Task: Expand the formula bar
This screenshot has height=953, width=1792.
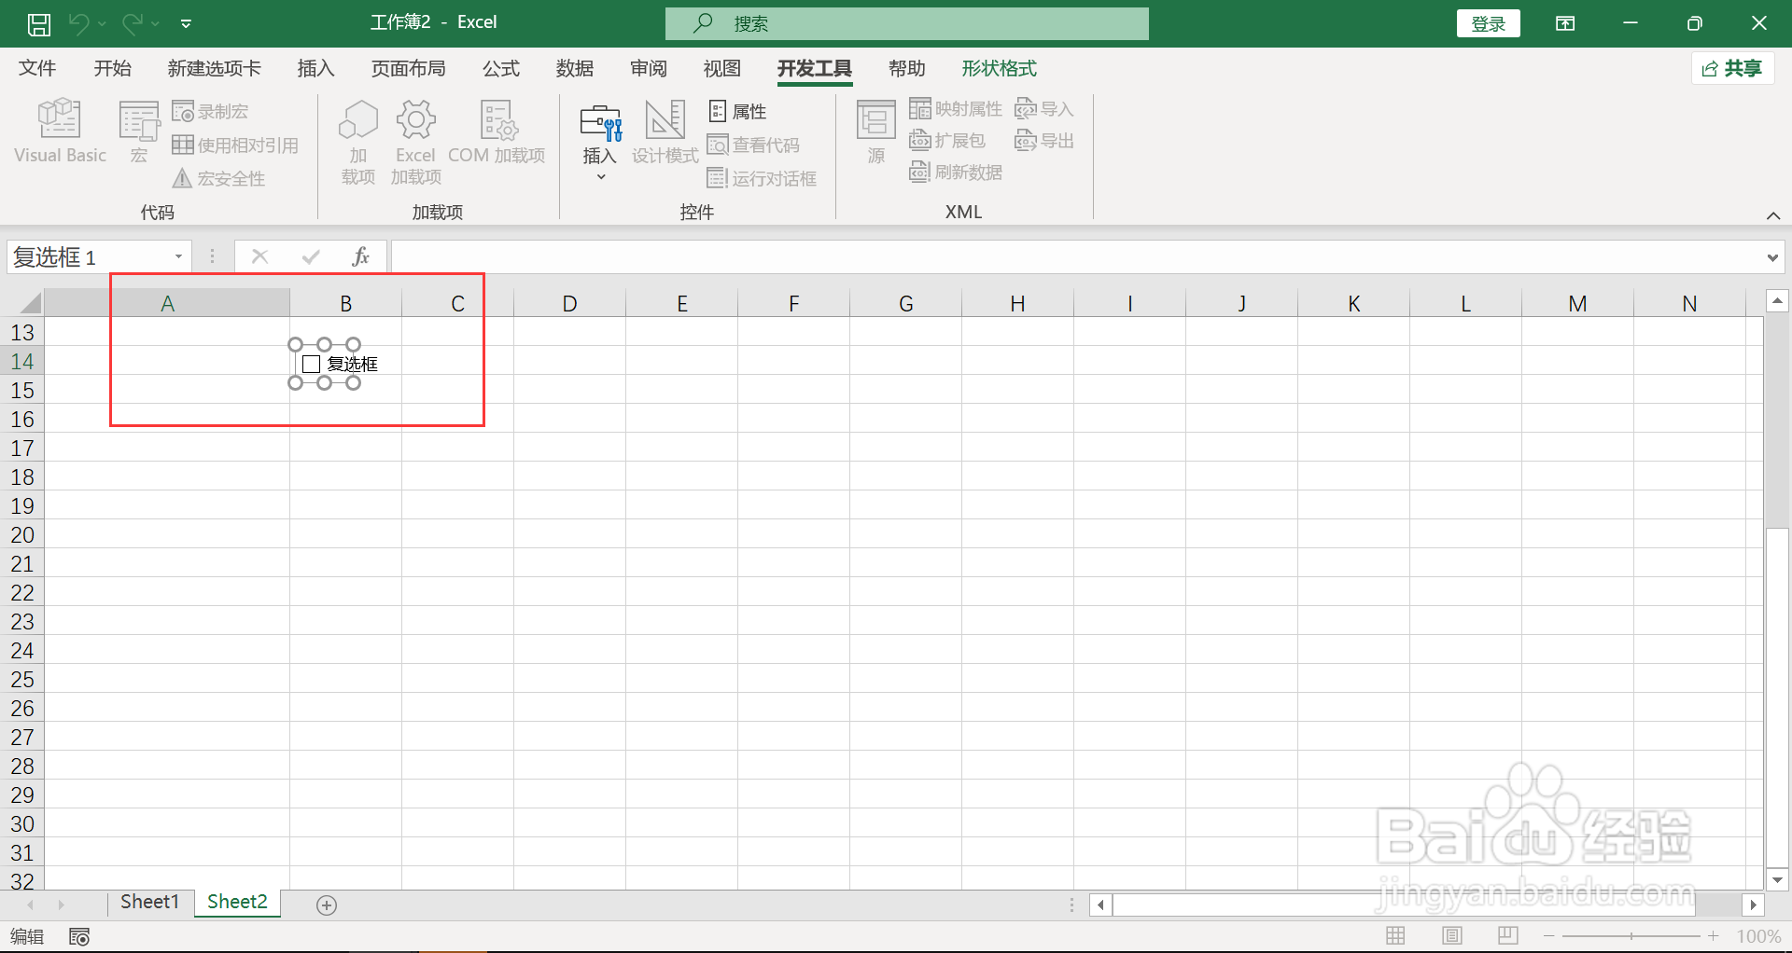Action: tap(1772, 257)
